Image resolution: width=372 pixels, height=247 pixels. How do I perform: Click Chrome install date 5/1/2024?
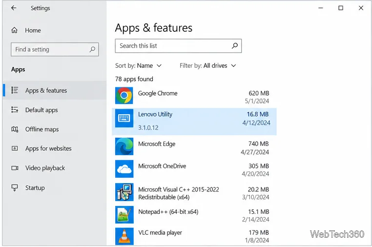pyautogui.click(x=257, y=101)
